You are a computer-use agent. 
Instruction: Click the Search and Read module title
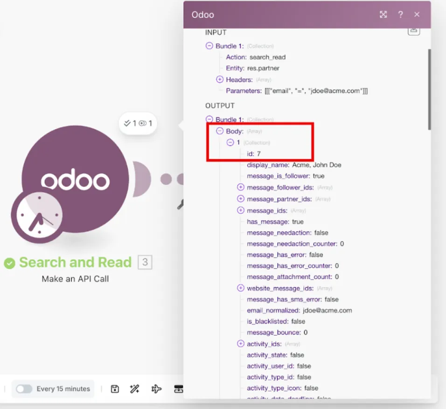76,262
